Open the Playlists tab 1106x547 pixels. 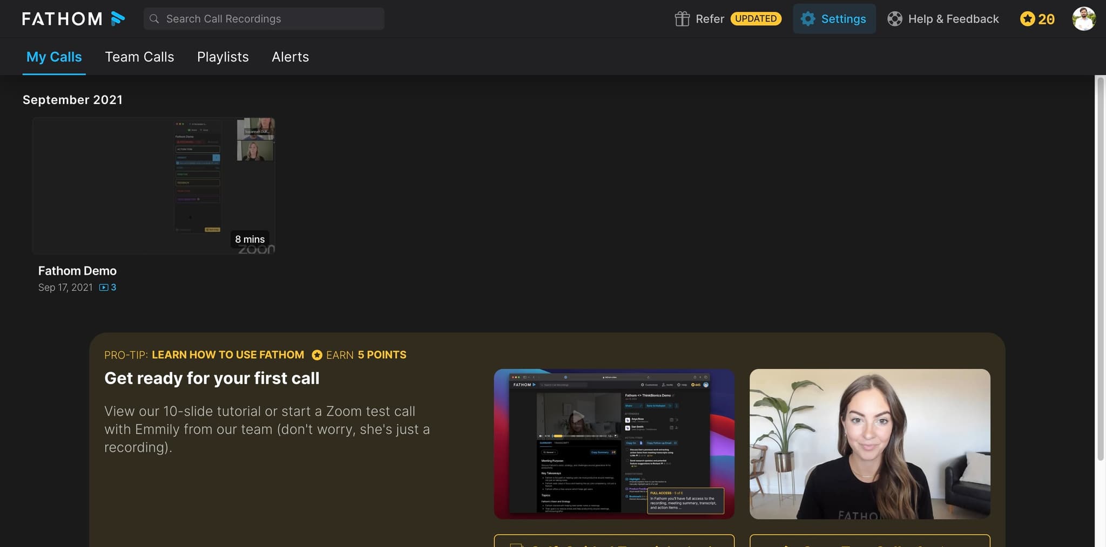[x=222, y=57]
